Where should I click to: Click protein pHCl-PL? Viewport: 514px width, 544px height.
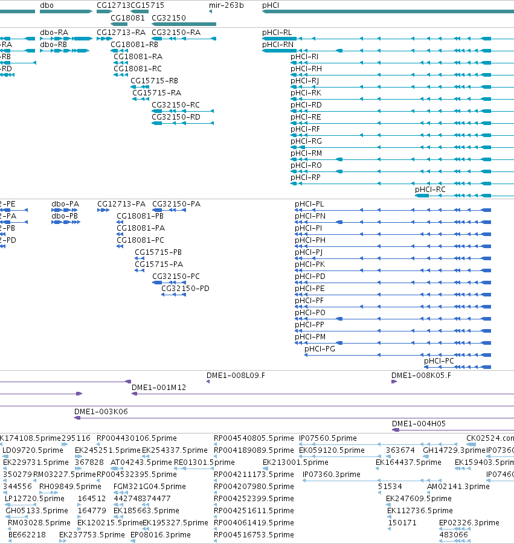[x=309, y=204]
